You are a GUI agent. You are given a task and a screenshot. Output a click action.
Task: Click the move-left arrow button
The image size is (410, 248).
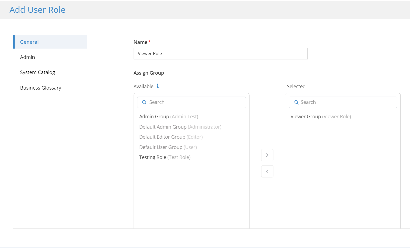(267, 171)
